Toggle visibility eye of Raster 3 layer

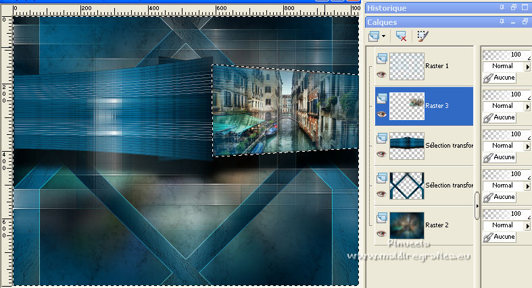(381, 115)
